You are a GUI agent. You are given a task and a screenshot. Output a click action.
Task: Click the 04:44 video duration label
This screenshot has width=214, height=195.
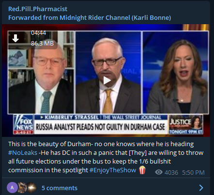(x=38, y=33)
